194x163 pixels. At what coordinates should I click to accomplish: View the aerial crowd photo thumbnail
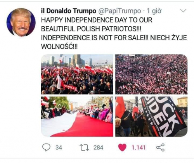(x=151, y=74)
